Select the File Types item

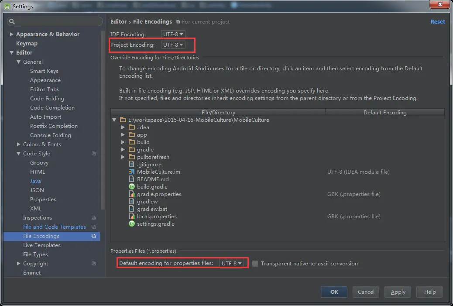(35, 254)
